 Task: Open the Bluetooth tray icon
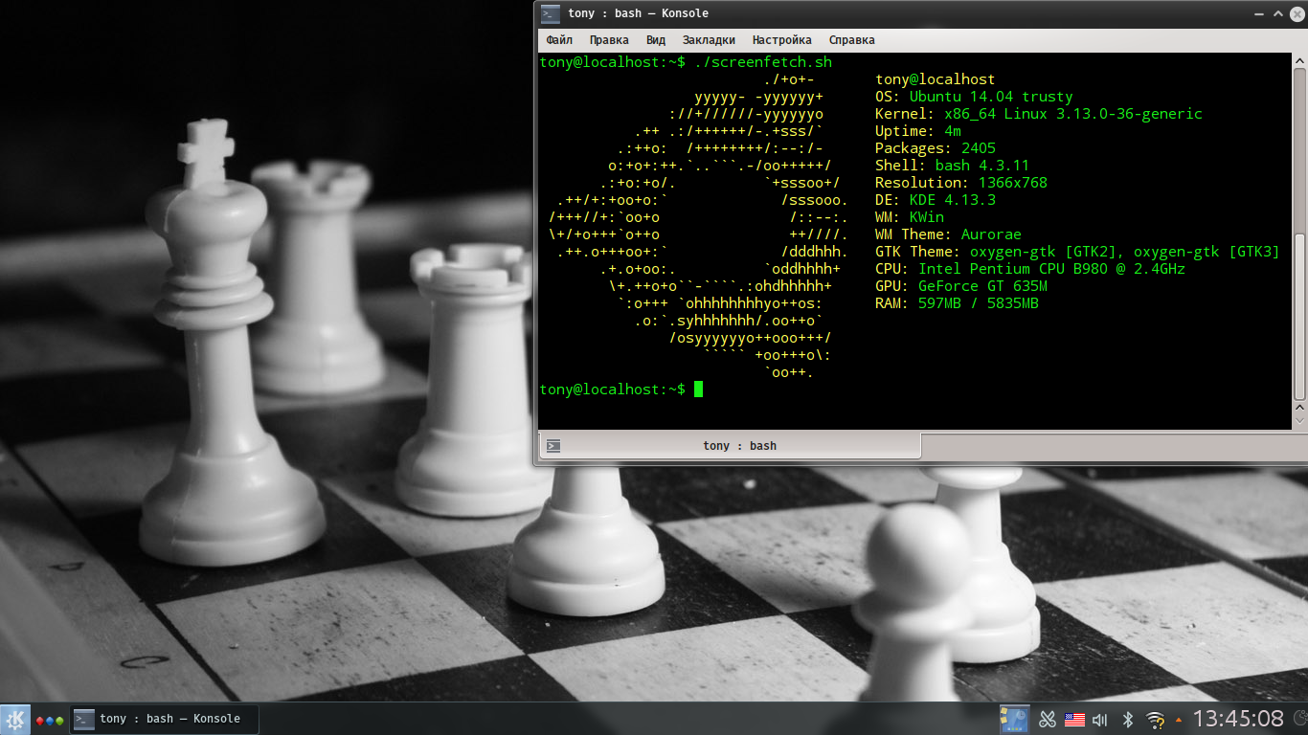tap(1128, 720)
